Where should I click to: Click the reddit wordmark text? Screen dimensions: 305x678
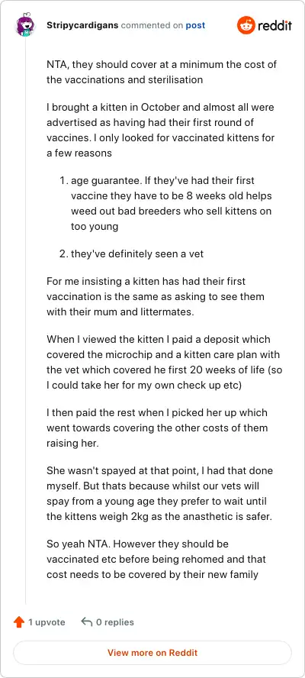click(x=274, y=25)
